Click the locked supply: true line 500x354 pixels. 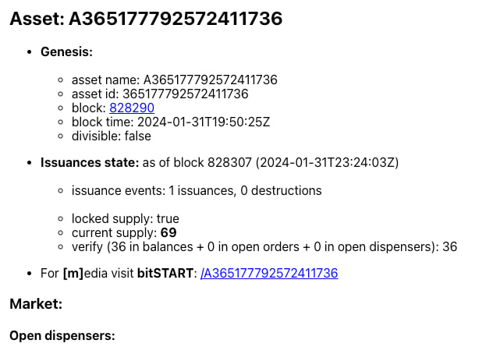click(126, 218)
